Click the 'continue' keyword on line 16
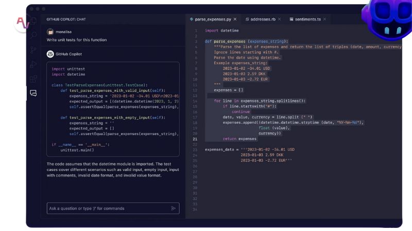Image resolution: width=412 pixels, height=231 pixels. click(x=241, y=112)
